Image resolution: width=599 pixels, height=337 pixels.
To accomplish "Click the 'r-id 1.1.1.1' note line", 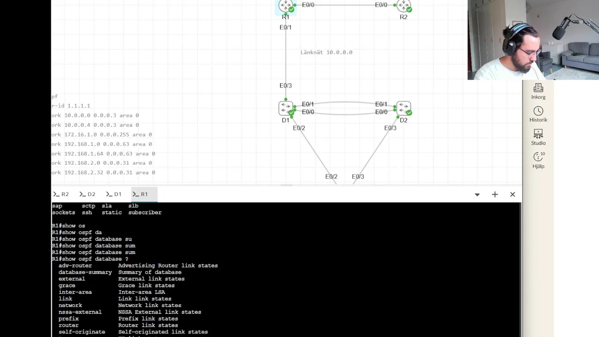I will 71,106.
